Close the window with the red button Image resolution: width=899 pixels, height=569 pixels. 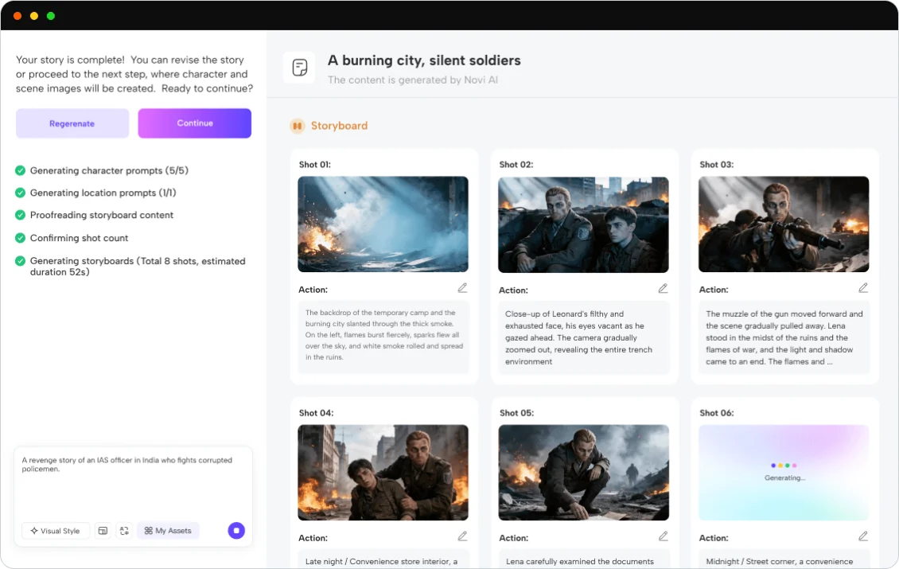(x=18, y=16)
